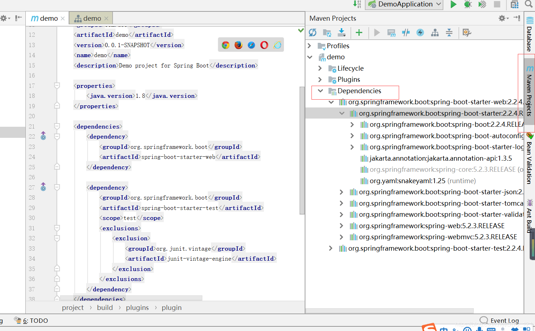Collapse the demo project node
Screen dimensions: 535x331
(x=310, y=57)
